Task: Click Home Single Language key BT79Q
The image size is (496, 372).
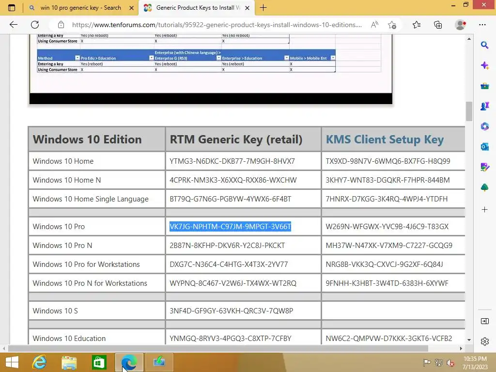Action: point(230,199)
